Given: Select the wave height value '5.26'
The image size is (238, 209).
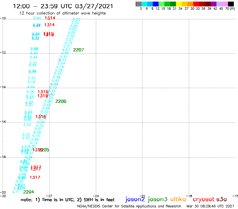Looking at the screenshot, I should click(x=30, y=92).
